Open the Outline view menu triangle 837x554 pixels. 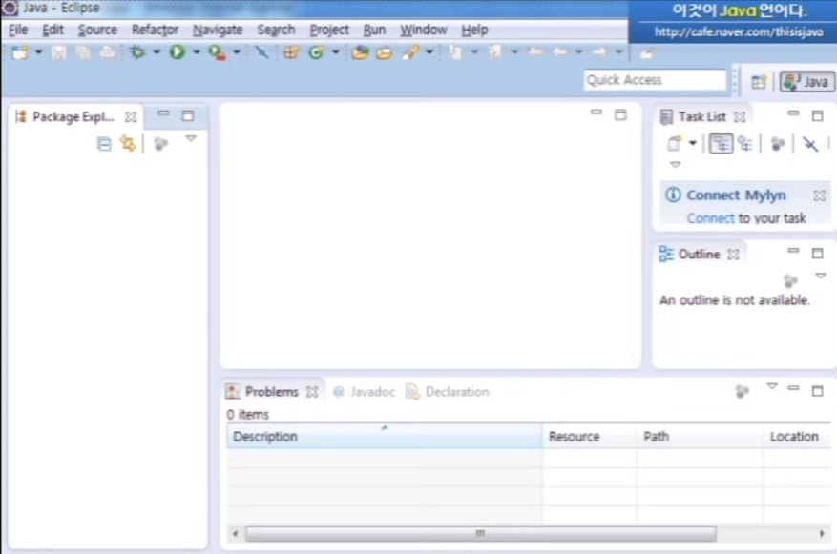coord(821,276)
